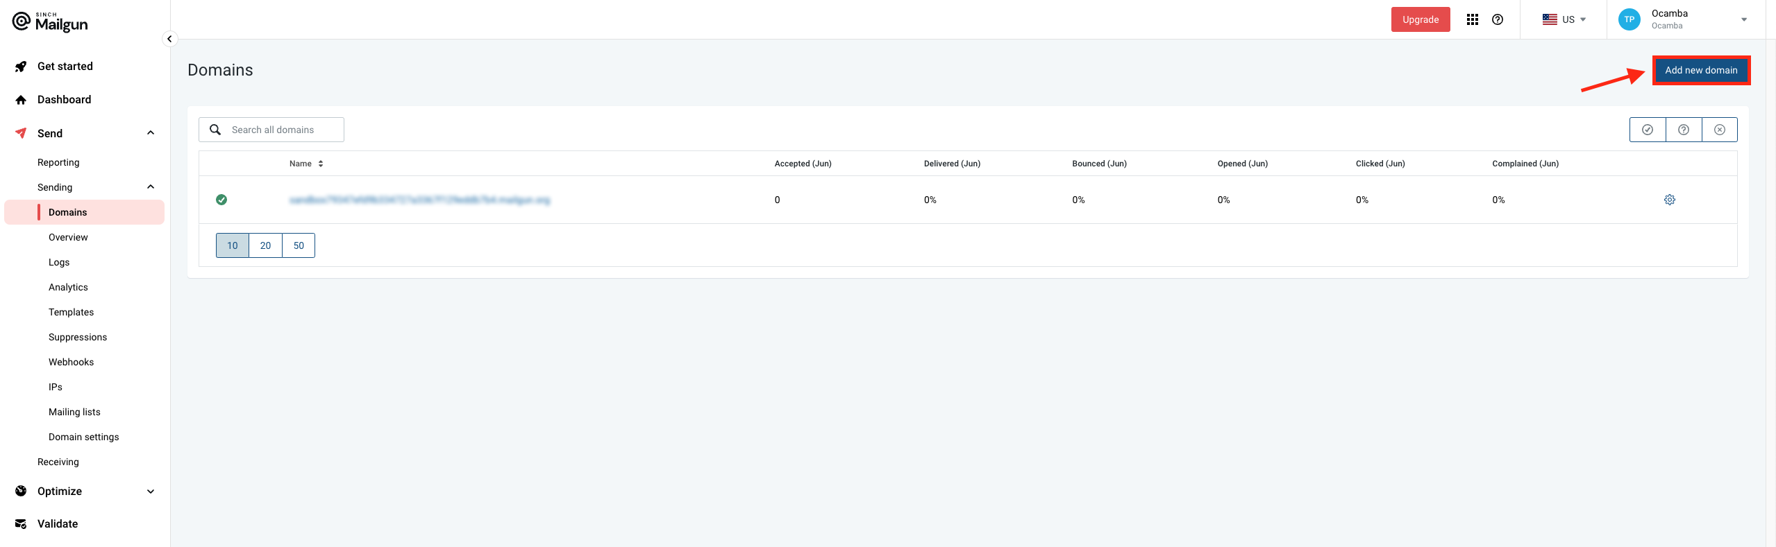Click the Get started rocket icon
Image resolution: width=1776 pixels, height=547 pixels.
click(x=21, y=67)
